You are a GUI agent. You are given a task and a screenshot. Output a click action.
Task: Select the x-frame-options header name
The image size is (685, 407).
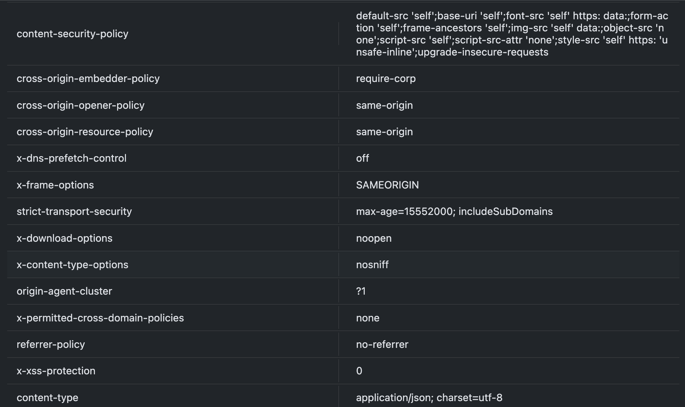tap(55, 185)
